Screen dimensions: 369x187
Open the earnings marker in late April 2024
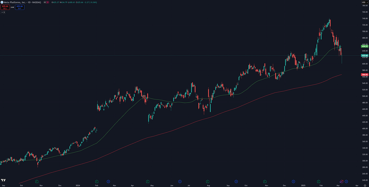pos(148,181)
